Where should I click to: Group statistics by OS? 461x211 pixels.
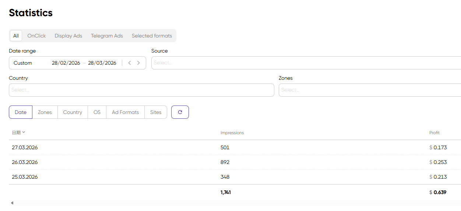97,112
